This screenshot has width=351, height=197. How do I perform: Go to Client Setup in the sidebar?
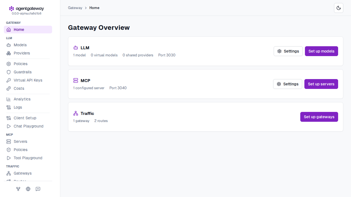click(28, 118)
